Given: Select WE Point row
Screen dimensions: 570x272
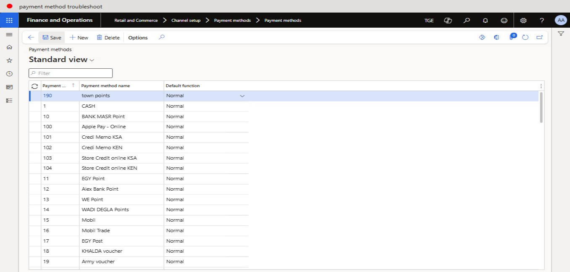Looking at the screenshot, I should 139,199.
